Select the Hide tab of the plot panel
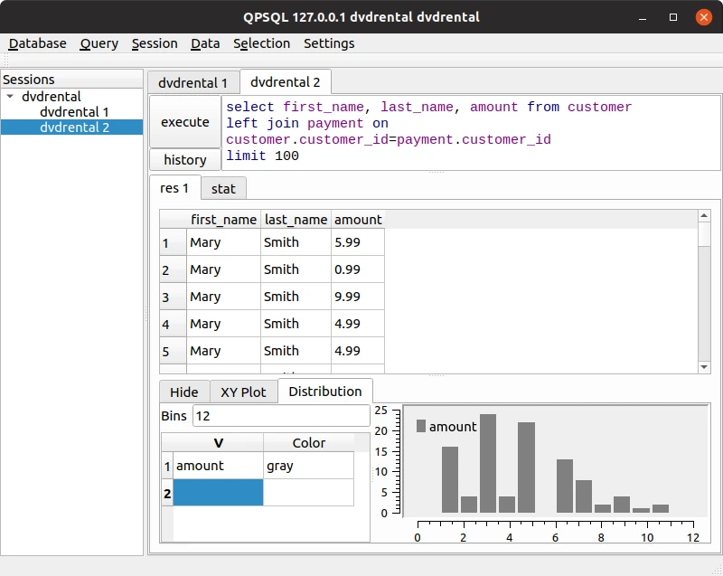The width and height of the screenshot is (723, 576). (x=184, y=392)
